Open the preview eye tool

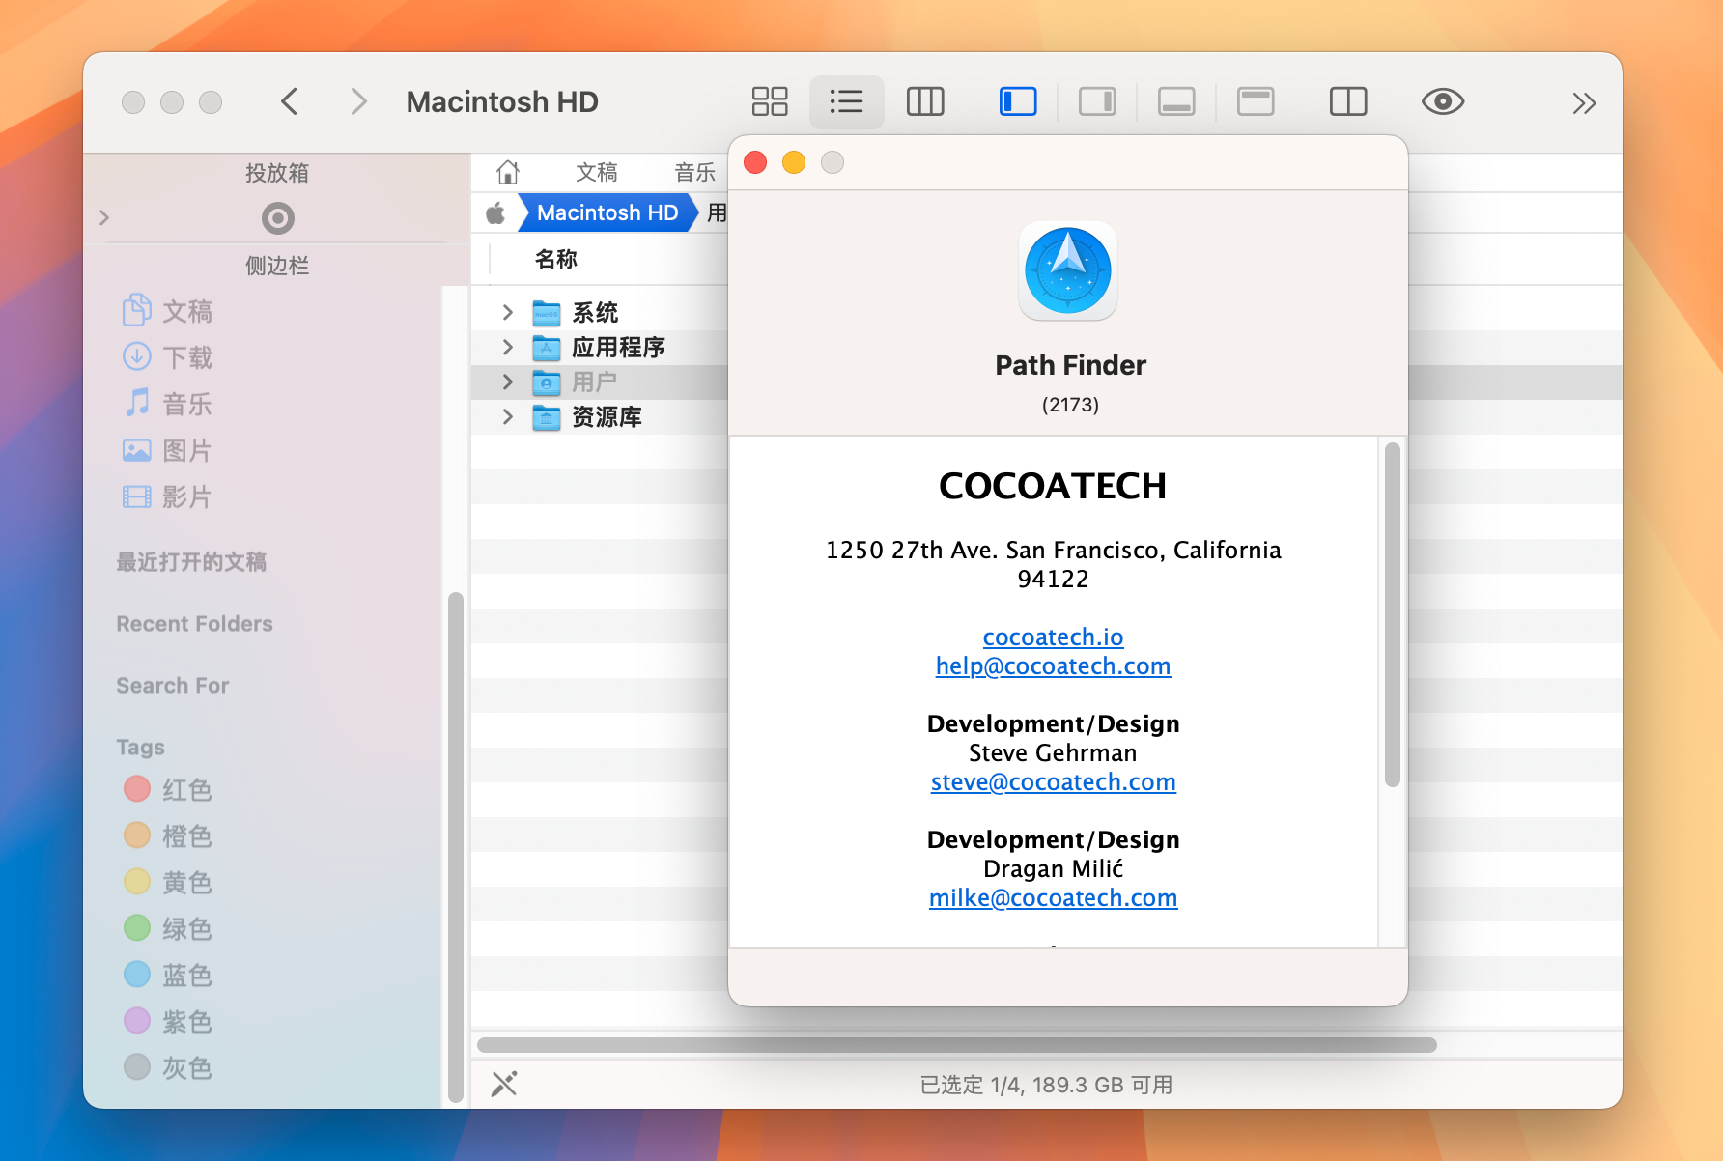click(1442, 100)
